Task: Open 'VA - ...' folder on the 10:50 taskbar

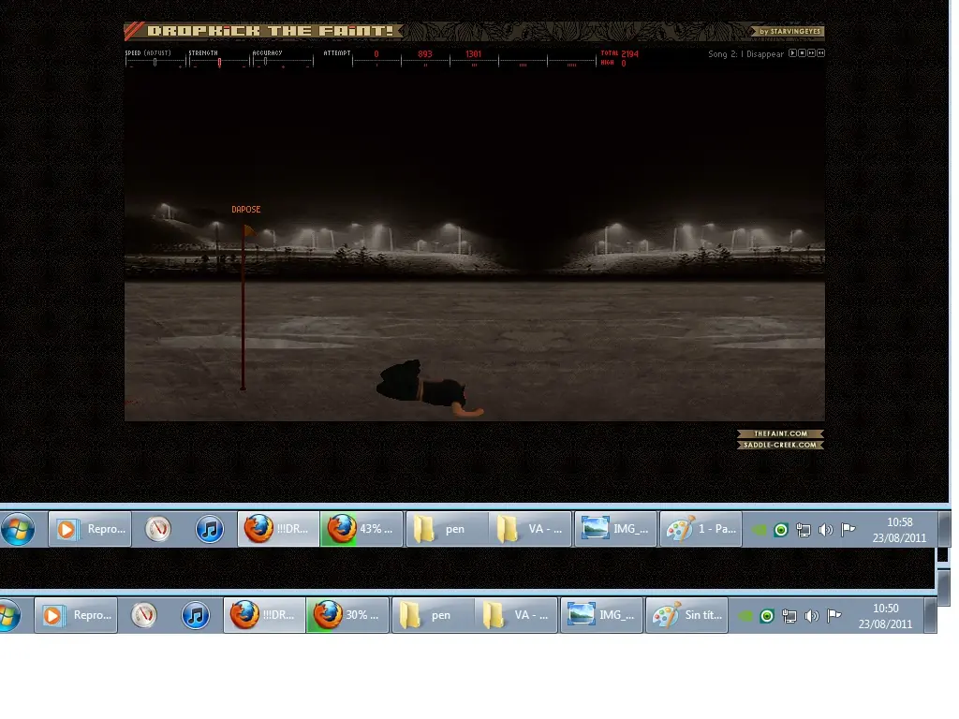Action: (517, 615)
